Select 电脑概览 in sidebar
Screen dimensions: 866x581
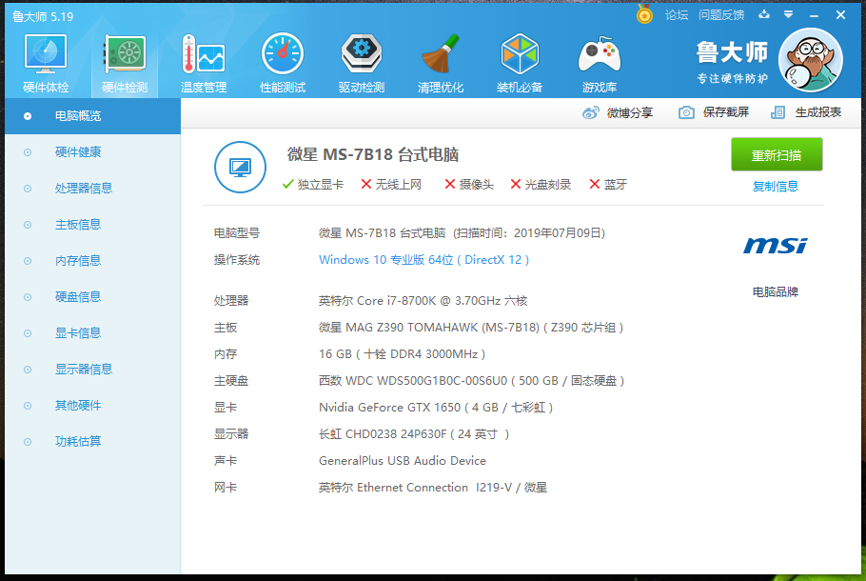pyautogui.click(x=93, y=116)
